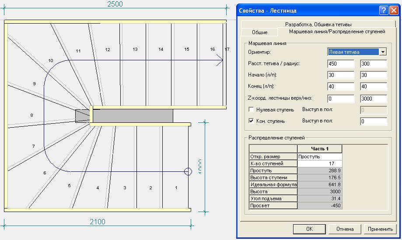Click stair step number 13 in drawing
This screenshot has width=402, height=240.
[x=135, y=49]
